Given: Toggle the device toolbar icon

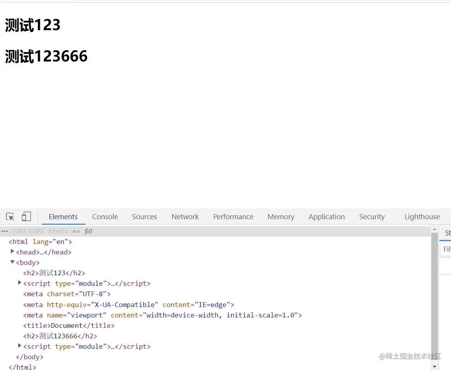Looking at the screenshot, I should pos(26,217).
